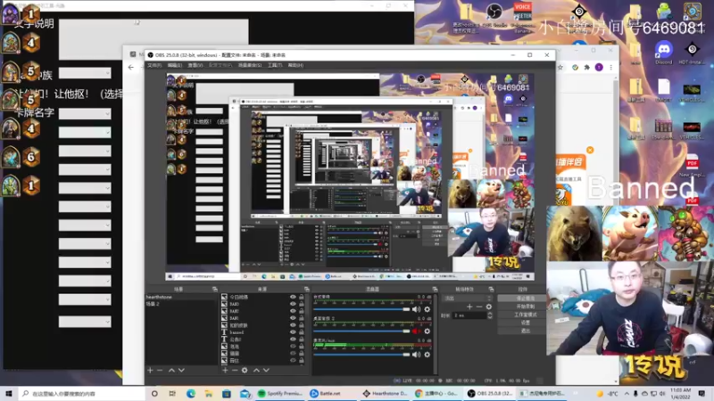Open Spotify Premium taskbar button
Image resolution: width=714 pixels, height=401 pixels.
tap(281, 393)
